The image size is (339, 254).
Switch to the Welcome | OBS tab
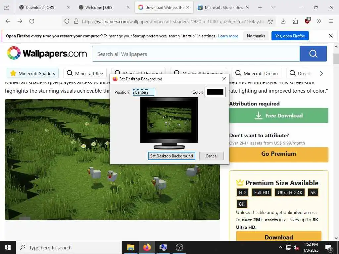[x=104, y=7]
